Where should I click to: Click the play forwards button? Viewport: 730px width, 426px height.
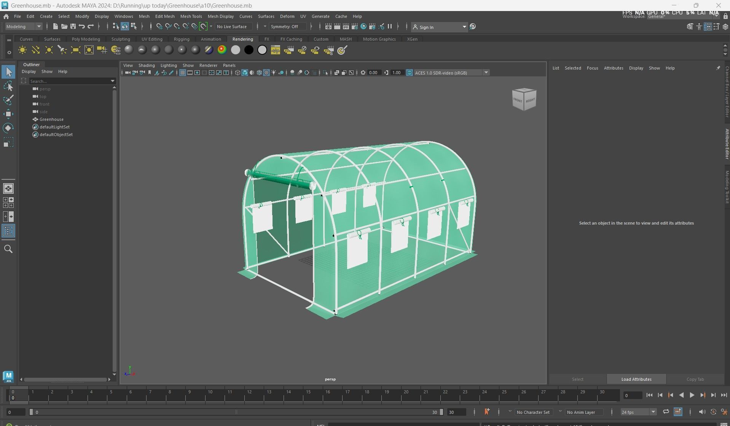coord(692,395)
